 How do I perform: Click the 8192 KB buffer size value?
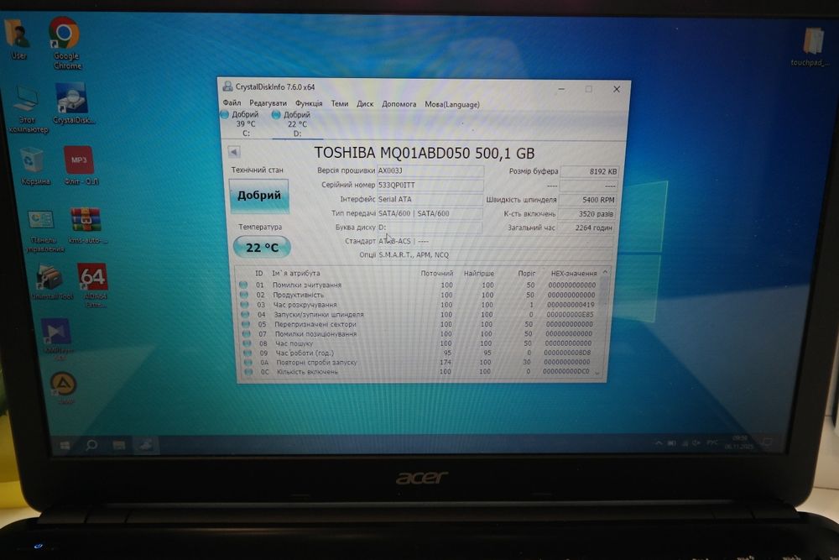(x=589, y=171)
